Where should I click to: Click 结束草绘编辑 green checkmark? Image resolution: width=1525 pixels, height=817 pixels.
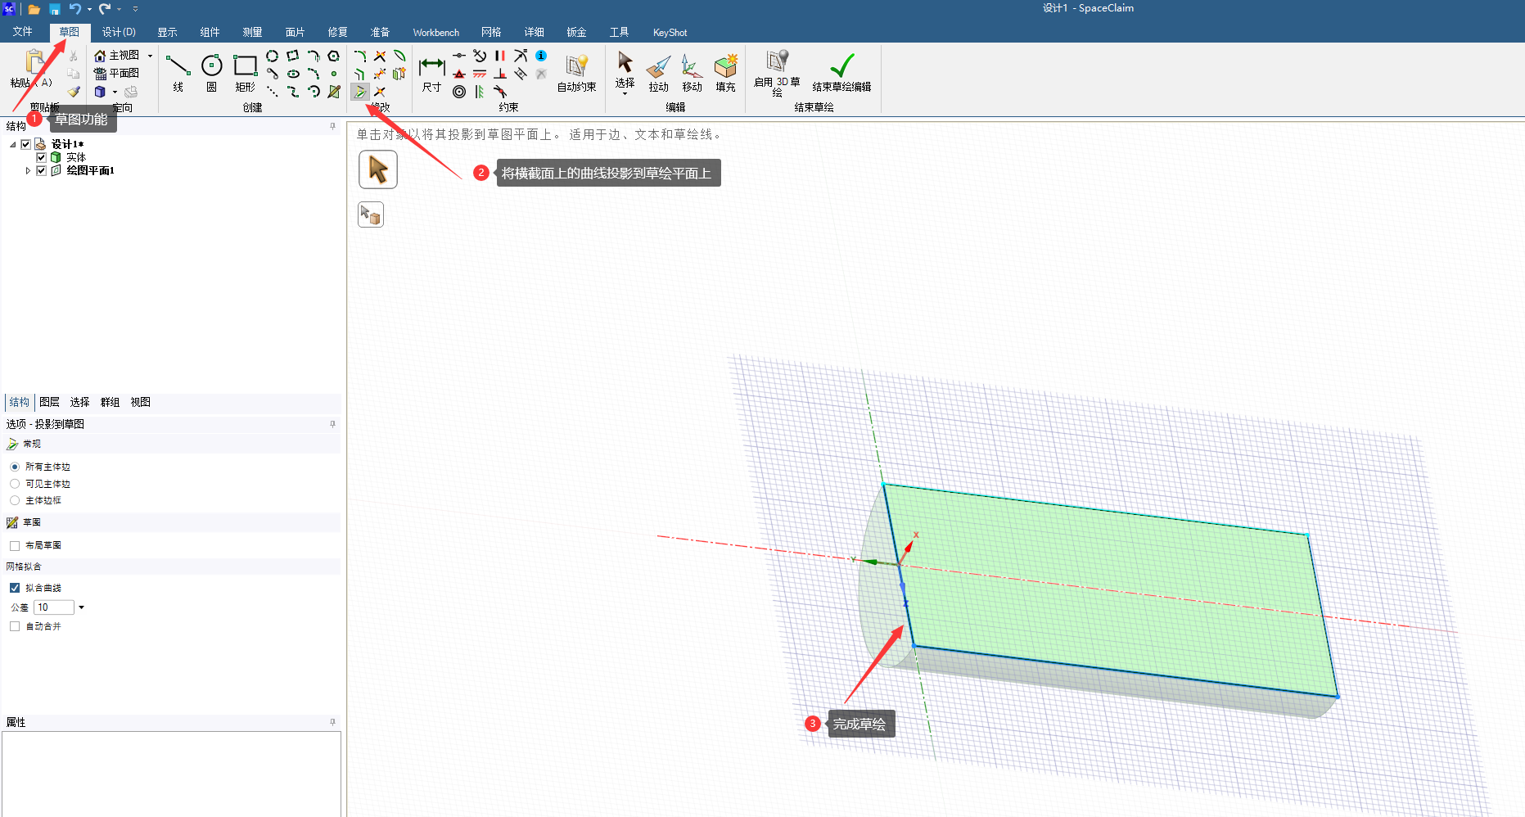click(x=841, y=70)
